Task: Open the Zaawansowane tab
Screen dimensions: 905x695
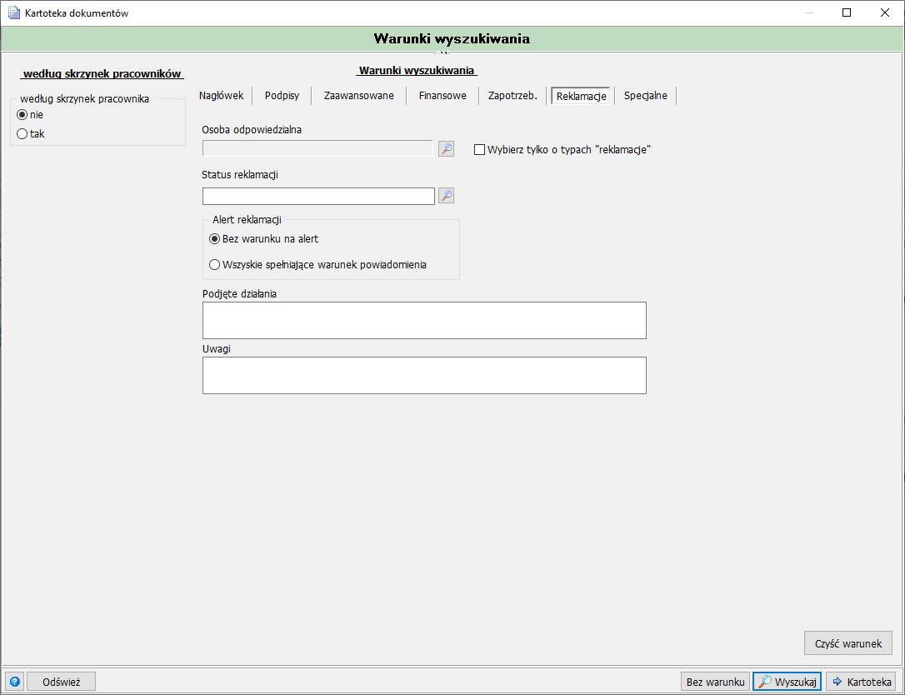Action: pyautogui.click(x=359, y=96)
